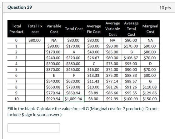
Task: Click the Average Fix Cost header
Action: tap(94, 29)
